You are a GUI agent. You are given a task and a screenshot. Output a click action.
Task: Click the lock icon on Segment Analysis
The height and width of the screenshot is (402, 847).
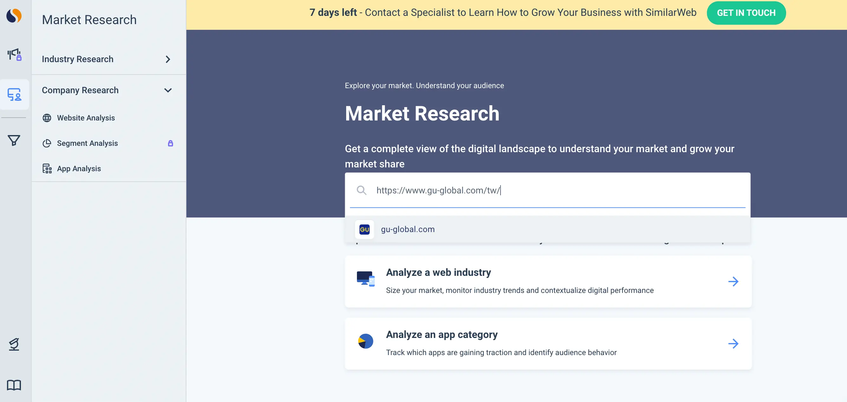click(170, 143)
